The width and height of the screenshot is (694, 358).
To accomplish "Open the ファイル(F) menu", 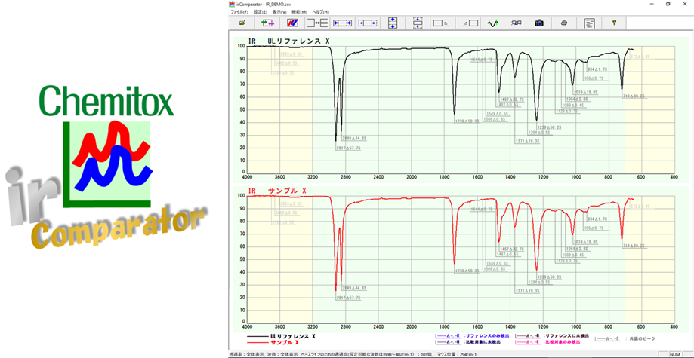I will [239, 11].
